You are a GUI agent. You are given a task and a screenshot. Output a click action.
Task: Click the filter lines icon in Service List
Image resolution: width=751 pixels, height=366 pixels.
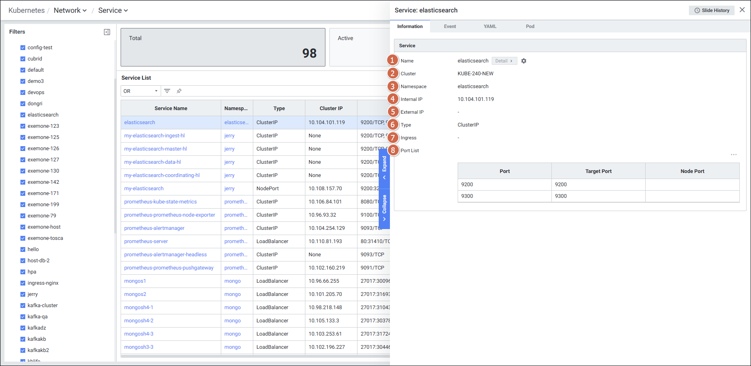tap(167, 91)
